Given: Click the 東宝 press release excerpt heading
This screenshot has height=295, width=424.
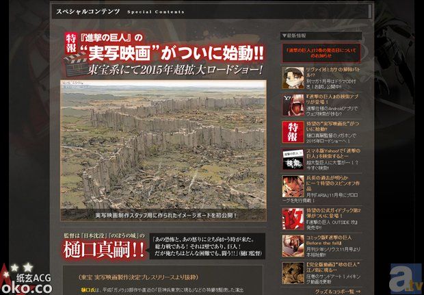Looking at the screenshot, I should click(138, 277).
